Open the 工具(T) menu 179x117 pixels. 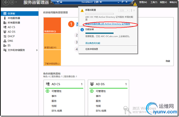pos(154,2)
